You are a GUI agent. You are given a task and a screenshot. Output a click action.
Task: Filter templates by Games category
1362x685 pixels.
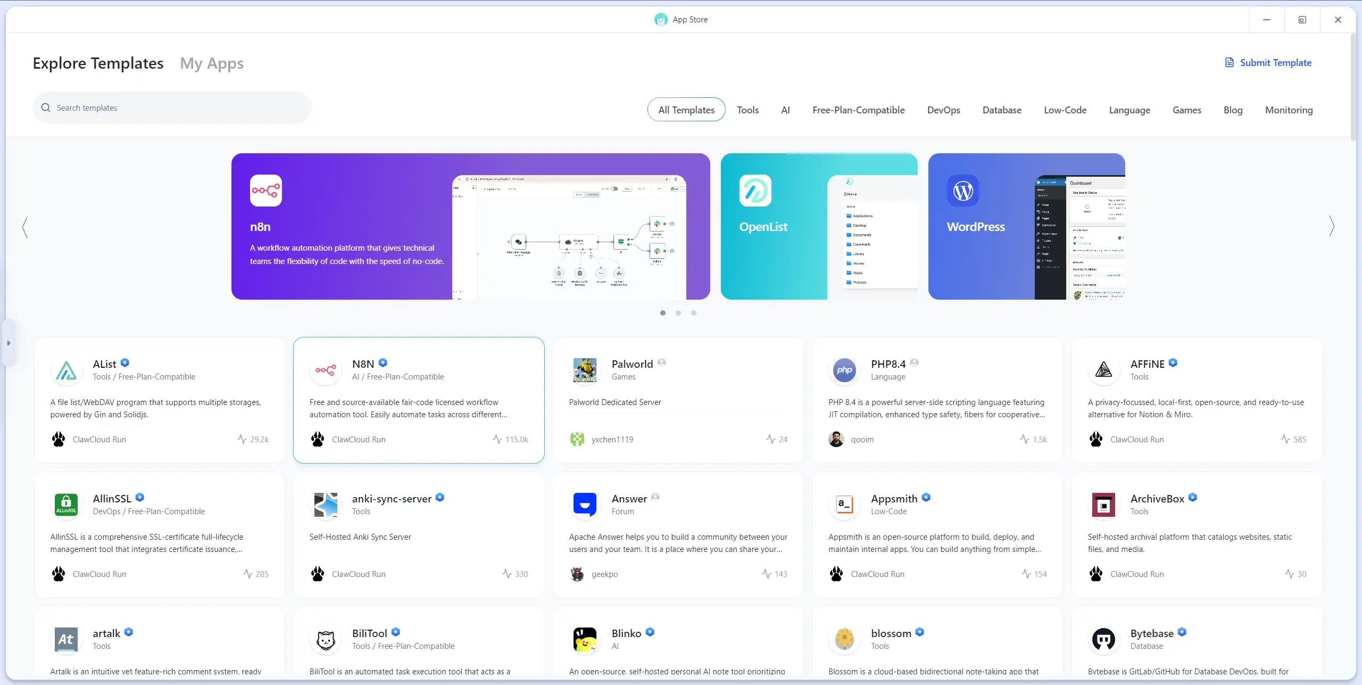(x=1187, y=110)
